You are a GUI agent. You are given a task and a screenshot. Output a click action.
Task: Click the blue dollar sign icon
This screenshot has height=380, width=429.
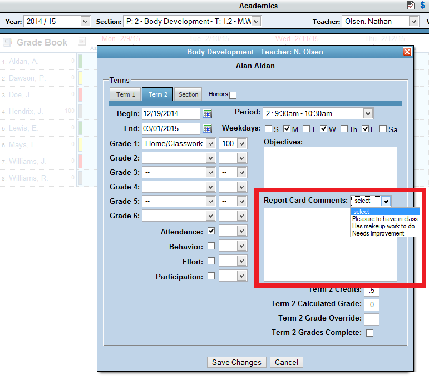pos(423,5)
